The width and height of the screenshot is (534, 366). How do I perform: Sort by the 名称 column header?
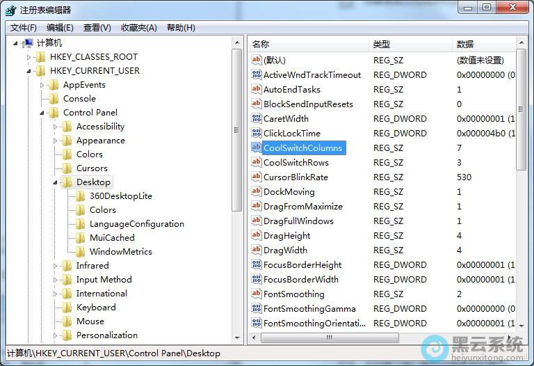[x=309, y=44]
